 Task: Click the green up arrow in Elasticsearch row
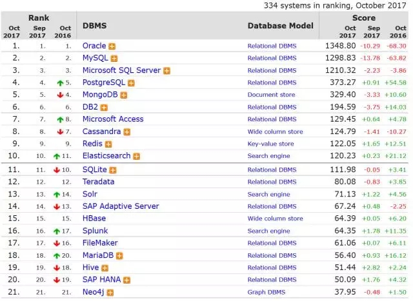[57, 156]
